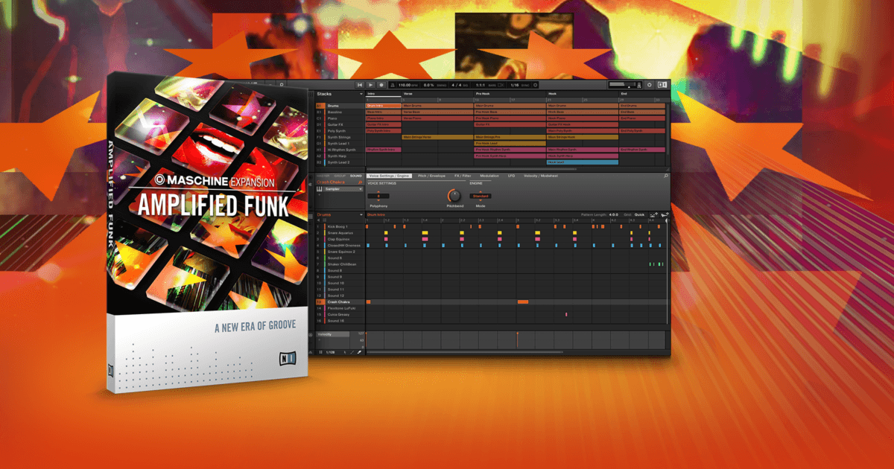Click the NI logo at the top right

coord(662,86)
